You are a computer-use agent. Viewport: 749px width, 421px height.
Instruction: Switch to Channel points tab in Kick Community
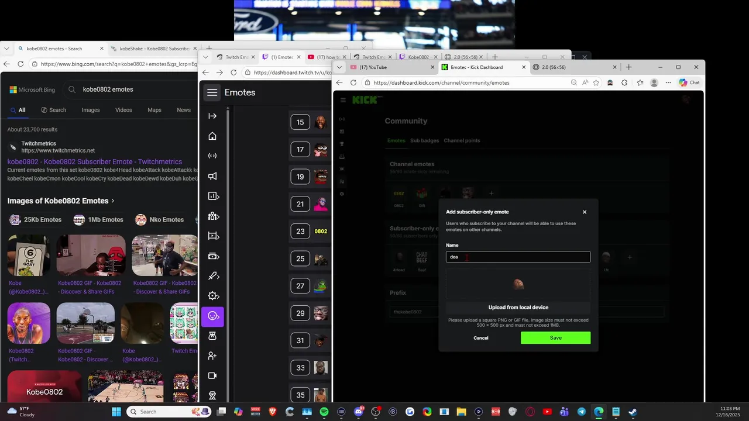(462, 140)
